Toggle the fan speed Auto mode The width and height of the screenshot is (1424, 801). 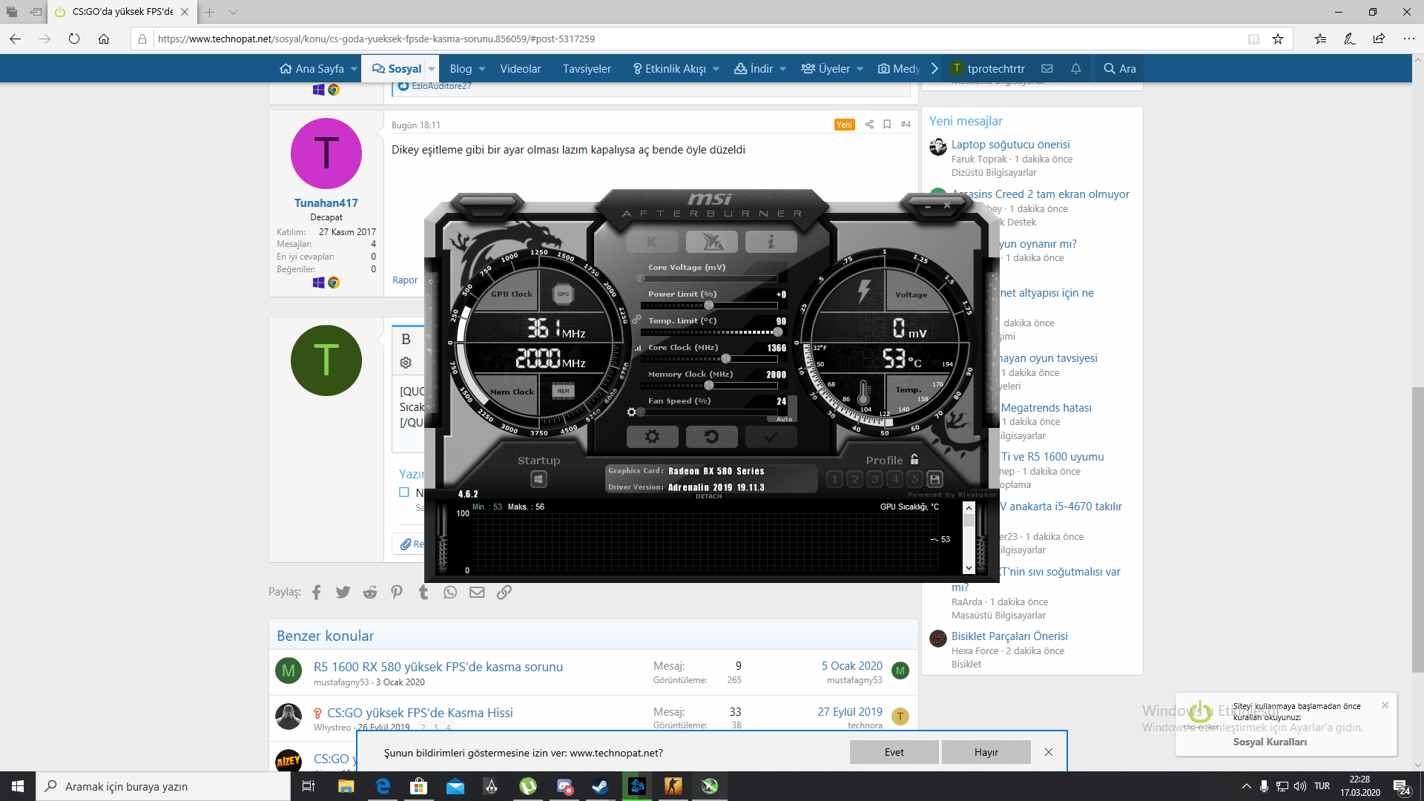784,419
